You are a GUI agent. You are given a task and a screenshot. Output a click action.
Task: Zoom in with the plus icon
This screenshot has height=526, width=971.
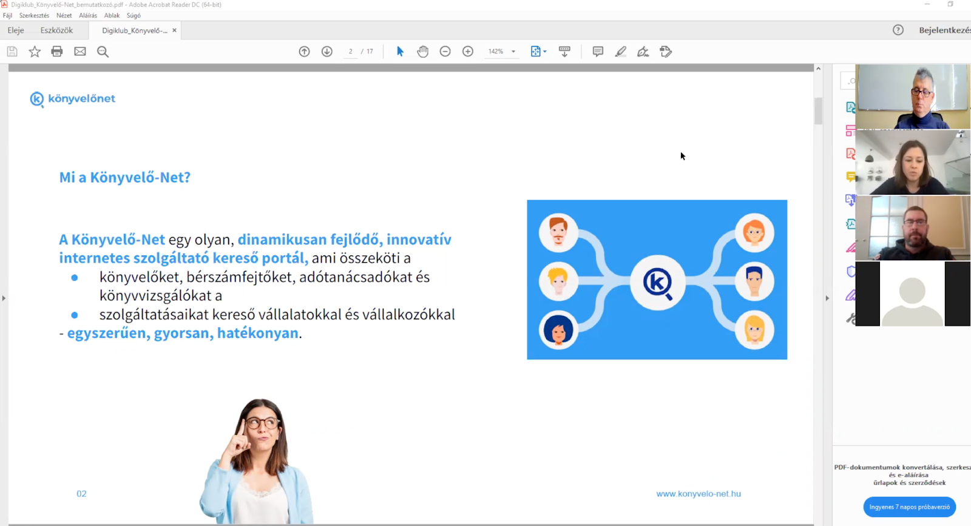coord(468,52)
